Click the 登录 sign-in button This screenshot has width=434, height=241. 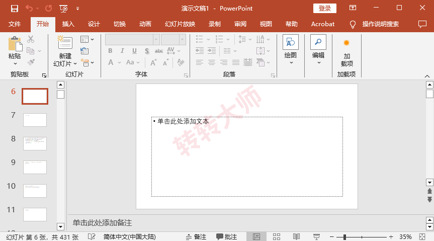(325, 9)
